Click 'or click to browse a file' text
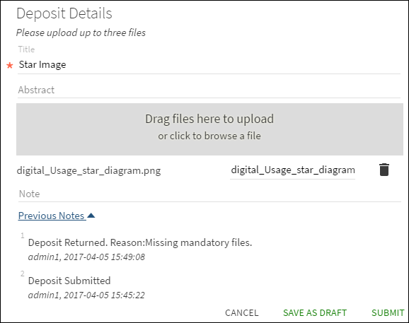This screenshot has height=323, width=409. (209, 136)
